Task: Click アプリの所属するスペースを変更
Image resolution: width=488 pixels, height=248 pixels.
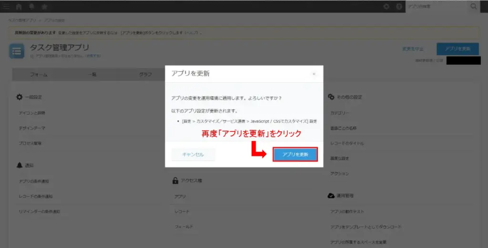Action: [358, 242]
